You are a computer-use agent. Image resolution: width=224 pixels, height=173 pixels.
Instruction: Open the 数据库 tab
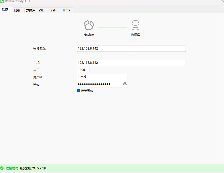click(31, 10)
